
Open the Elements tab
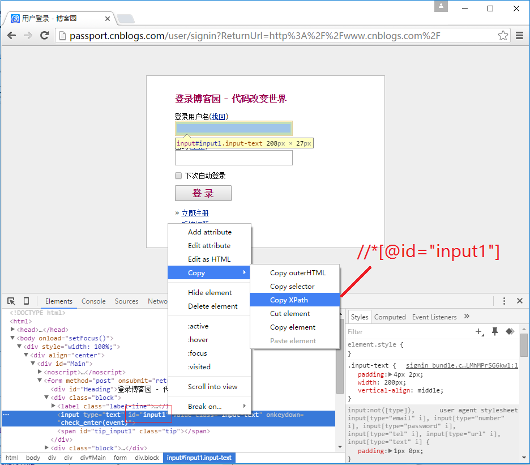pyautogui.click(x=59, y=301)
